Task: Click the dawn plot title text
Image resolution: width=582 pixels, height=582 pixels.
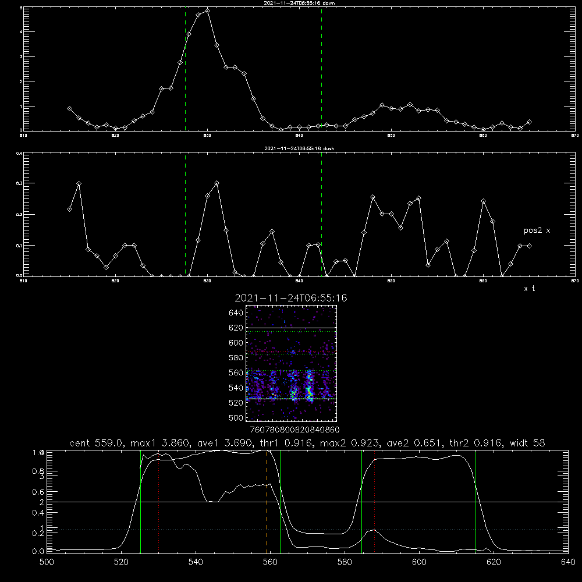Action: (299, 3)
